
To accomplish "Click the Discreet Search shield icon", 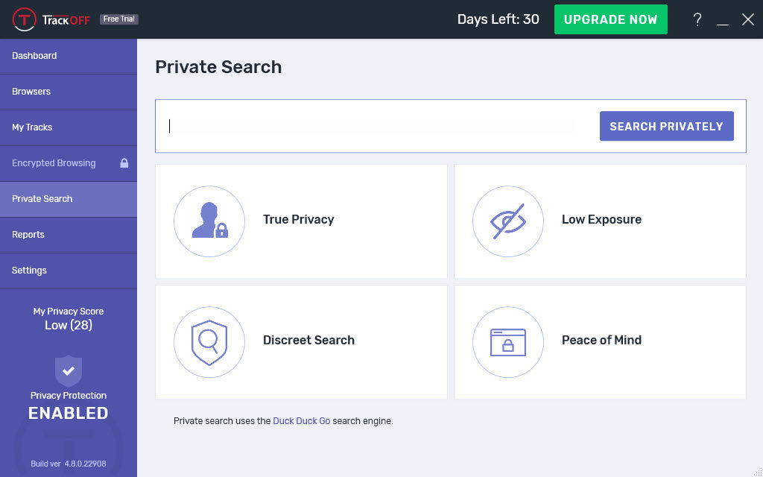I will 209,342.
